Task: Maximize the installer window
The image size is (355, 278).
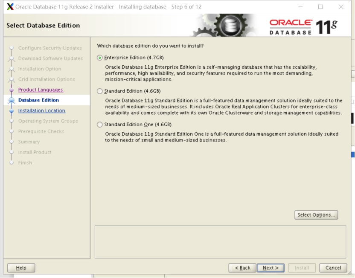Action: coord(320,7)
